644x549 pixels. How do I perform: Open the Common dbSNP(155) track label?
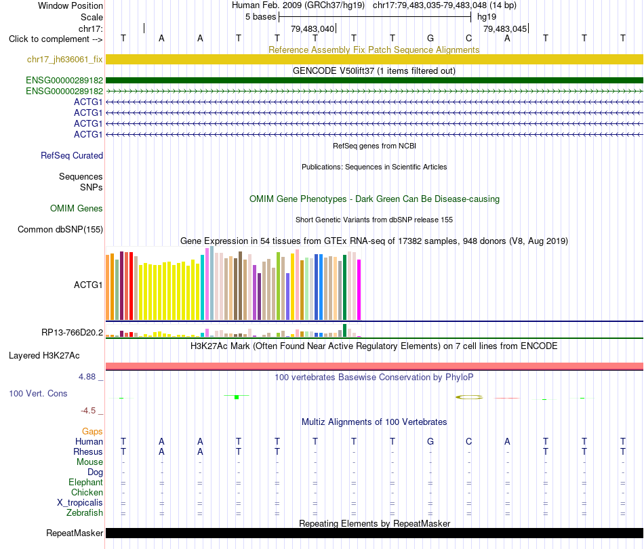[x=60, y=229]
